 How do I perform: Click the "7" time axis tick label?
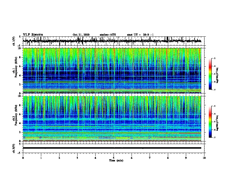[x=150, y=158]
